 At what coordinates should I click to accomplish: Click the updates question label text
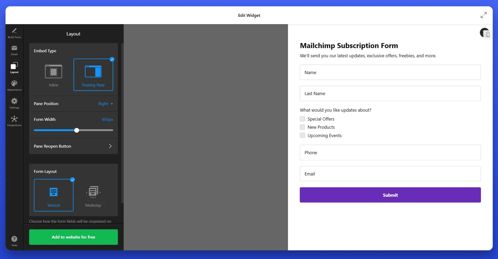coord(335,110)
